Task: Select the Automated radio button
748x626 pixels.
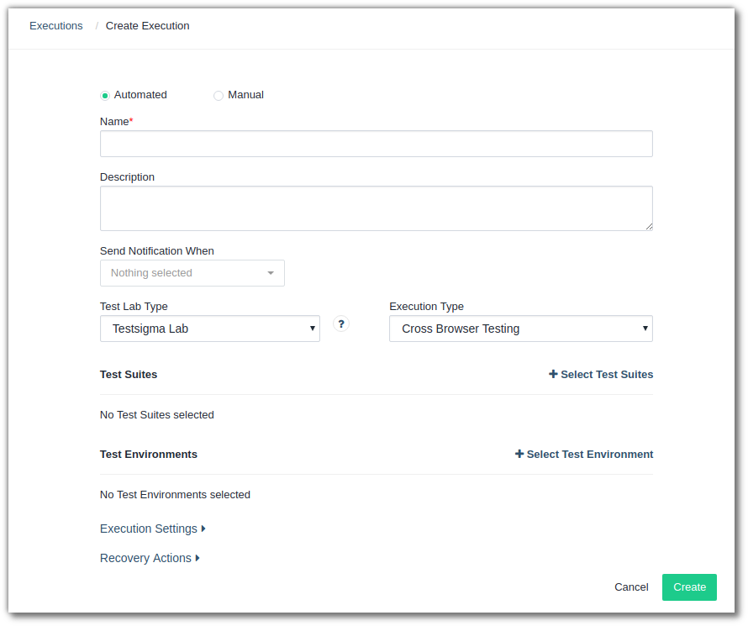Action: [x=105, y=95]
